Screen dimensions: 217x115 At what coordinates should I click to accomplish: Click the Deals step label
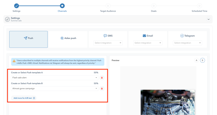coord(154,11)
